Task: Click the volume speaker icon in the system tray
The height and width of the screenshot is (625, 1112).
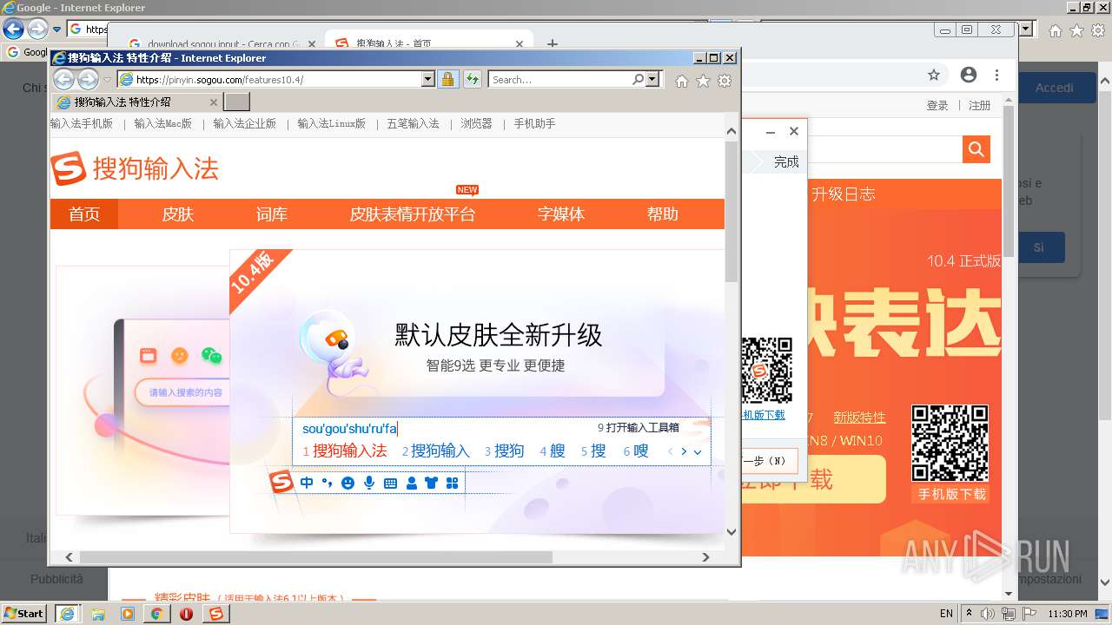Action: [x=988, y=614]
